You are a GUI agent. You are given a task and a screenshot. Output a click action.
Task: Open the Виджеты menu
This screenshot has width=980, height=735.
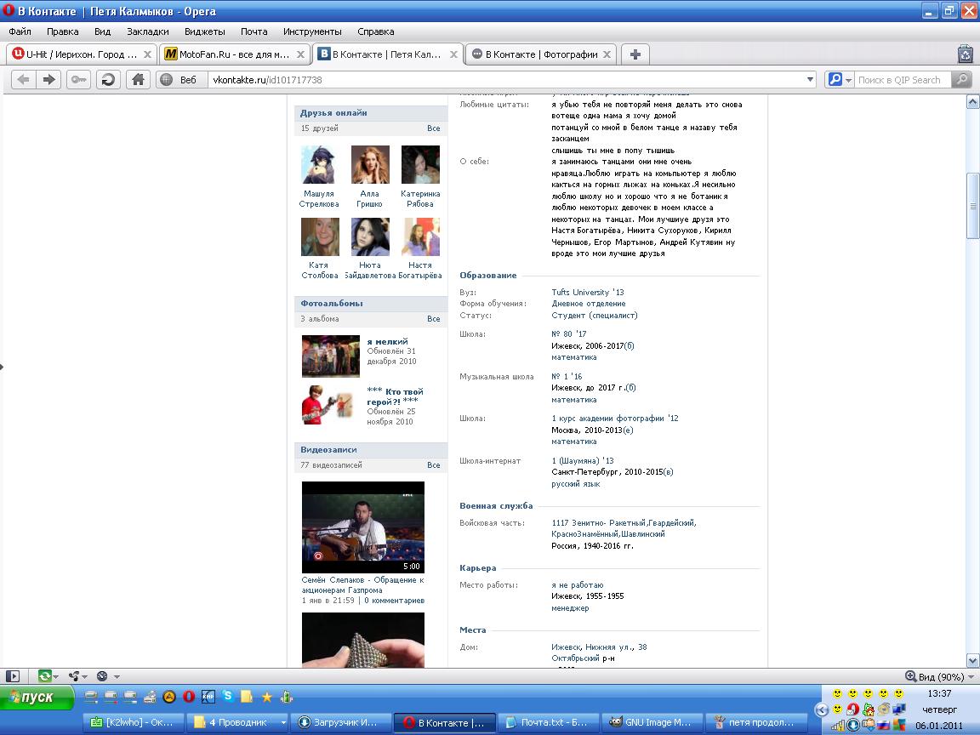click(x=204, y=31)
